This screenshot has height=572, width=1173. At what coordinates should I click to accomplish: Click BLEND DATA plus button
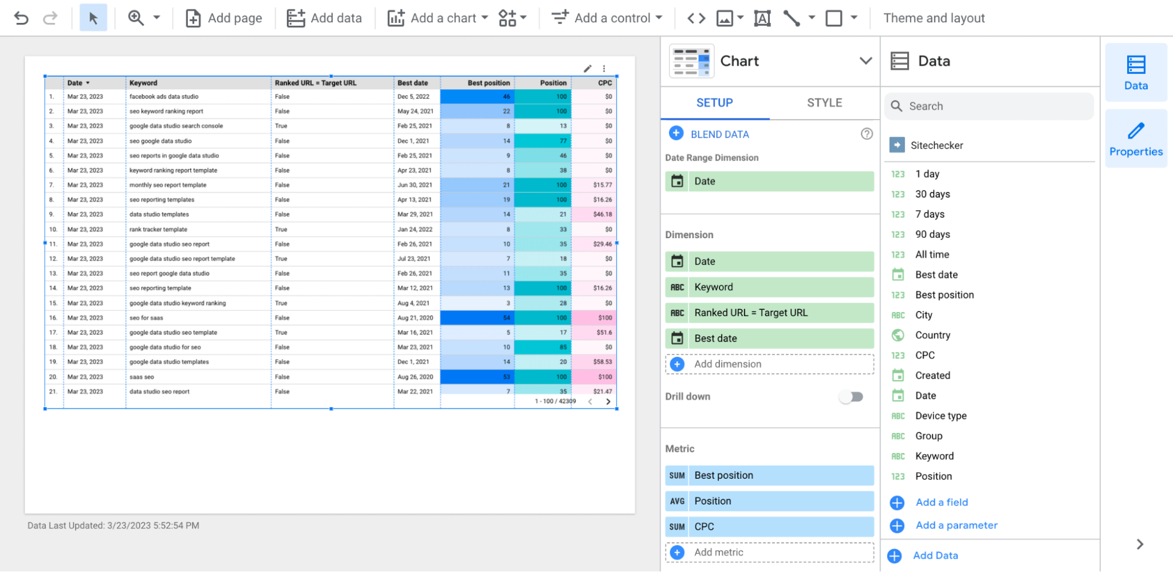[676, 134]
